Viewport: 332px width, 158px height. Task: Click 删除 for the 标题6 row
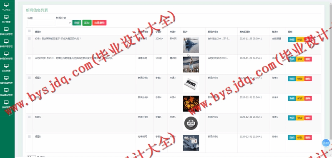[x=308, y=137]
